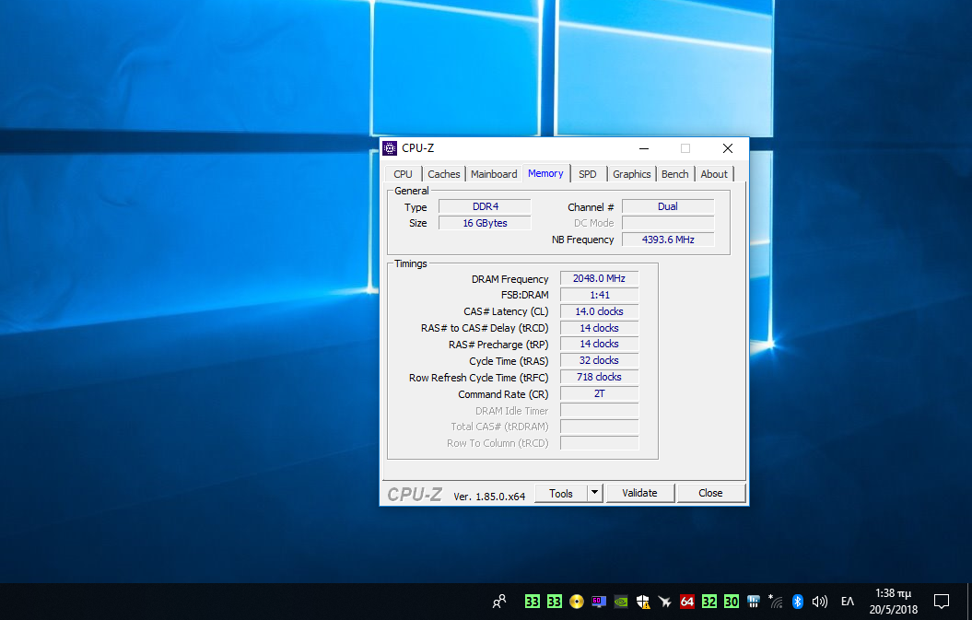Click the DRAM Frequency value 2048.0 MHz
Image resolution: width=972 pixels, height=620 pixels.
[x=599, y=278]
